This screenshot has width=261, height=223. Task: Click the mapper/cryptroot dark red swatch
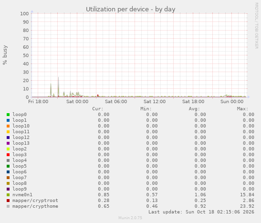click(x=8, y=201)
